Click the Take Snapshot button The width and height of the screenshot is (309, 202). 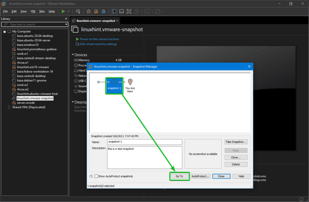coord(236,142)
